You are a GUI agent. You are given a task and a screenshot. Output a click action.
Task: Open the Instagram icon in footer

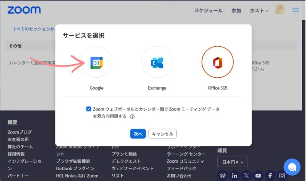click(282, 176)
